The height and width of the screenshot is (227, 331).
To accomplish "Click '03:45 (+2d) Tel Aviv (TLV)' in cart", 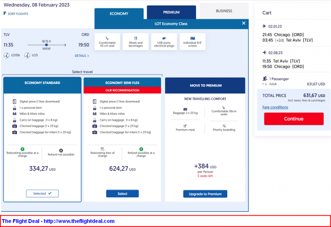I will click(288, 40).
